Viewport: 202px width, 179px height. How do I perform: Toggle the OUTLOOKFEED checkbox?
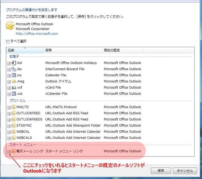9,114
